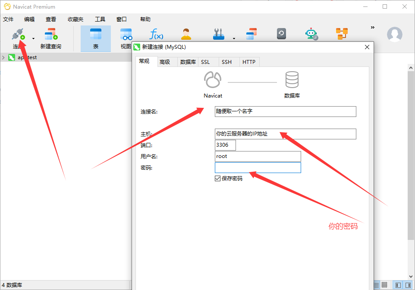This screenshot has height=290, width=415.
Task: Click the Query table icon in toolbar
Action: click(252, 34)
